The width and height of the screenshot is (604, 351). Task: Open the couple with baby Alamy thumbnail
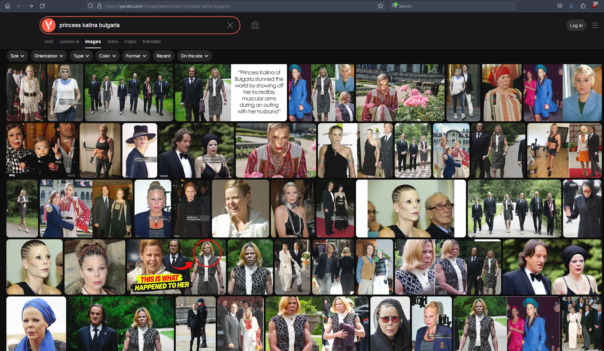pos(42,150)
